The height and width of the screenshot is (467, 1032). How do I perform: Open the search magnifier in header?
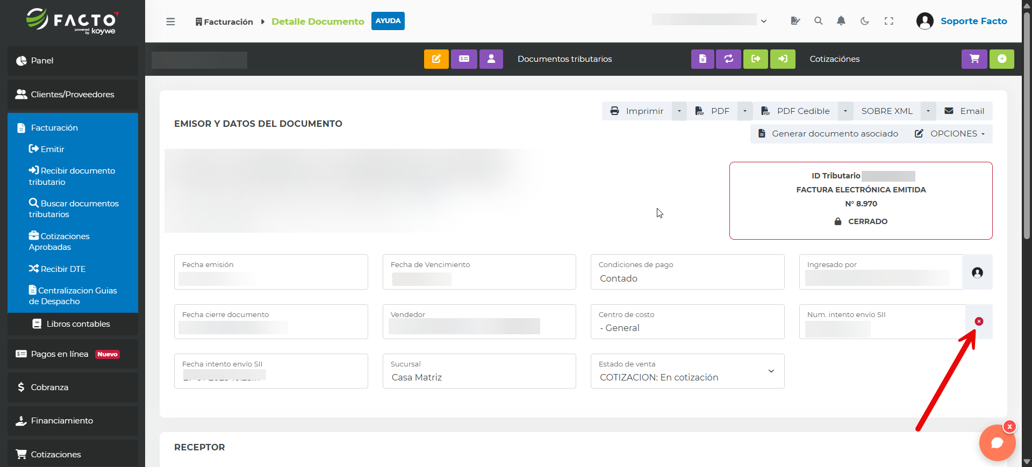tap(818, 21)
